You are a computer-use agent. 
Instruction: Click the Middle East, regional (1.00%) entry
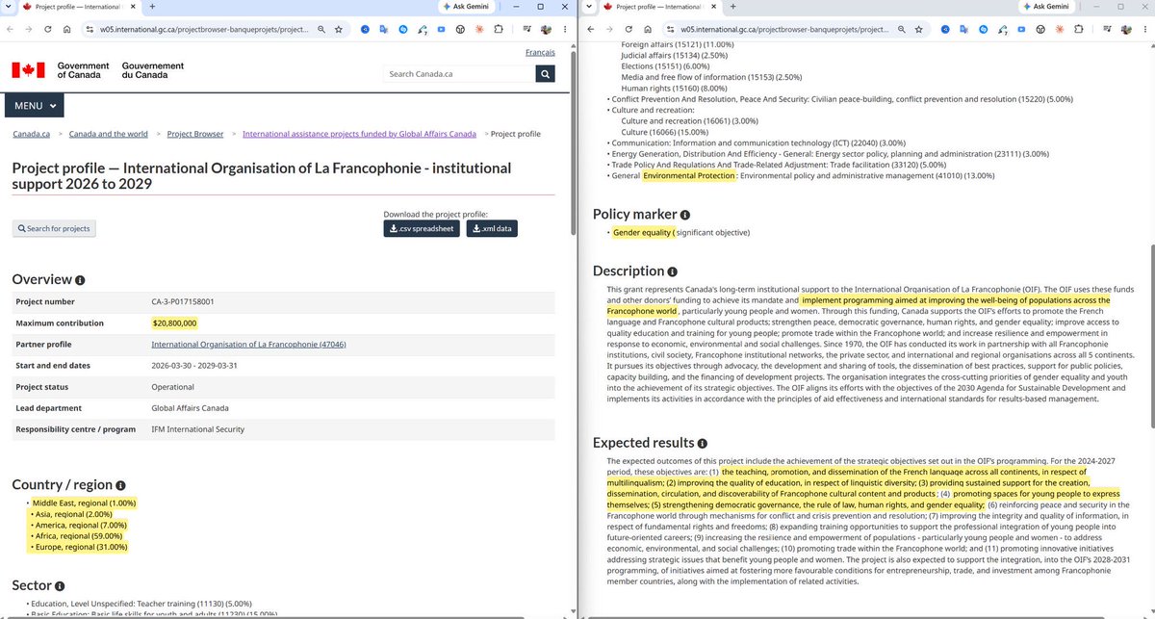[x=85, y=503]
